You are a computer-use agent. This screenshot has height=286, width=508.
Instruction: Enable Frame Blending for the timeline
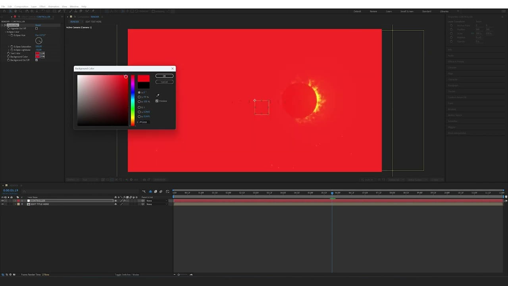(156, 191)
